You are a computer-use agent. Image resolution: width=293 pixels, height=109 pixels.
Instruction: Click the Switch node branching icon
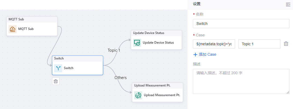58,68
